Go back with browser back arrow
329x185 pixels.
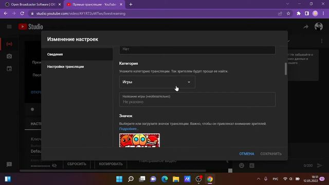6,13
